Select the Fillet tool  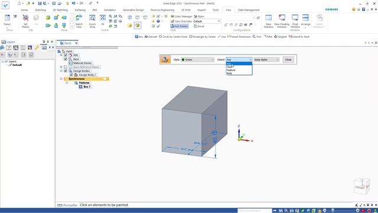(268, 37)
